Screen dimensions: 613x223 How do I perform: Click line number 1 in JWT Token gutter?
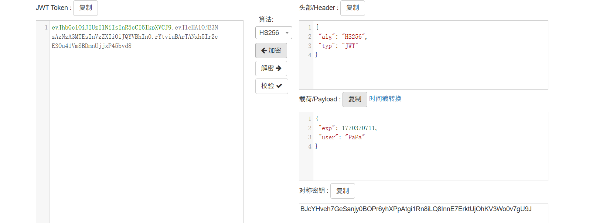46,28
